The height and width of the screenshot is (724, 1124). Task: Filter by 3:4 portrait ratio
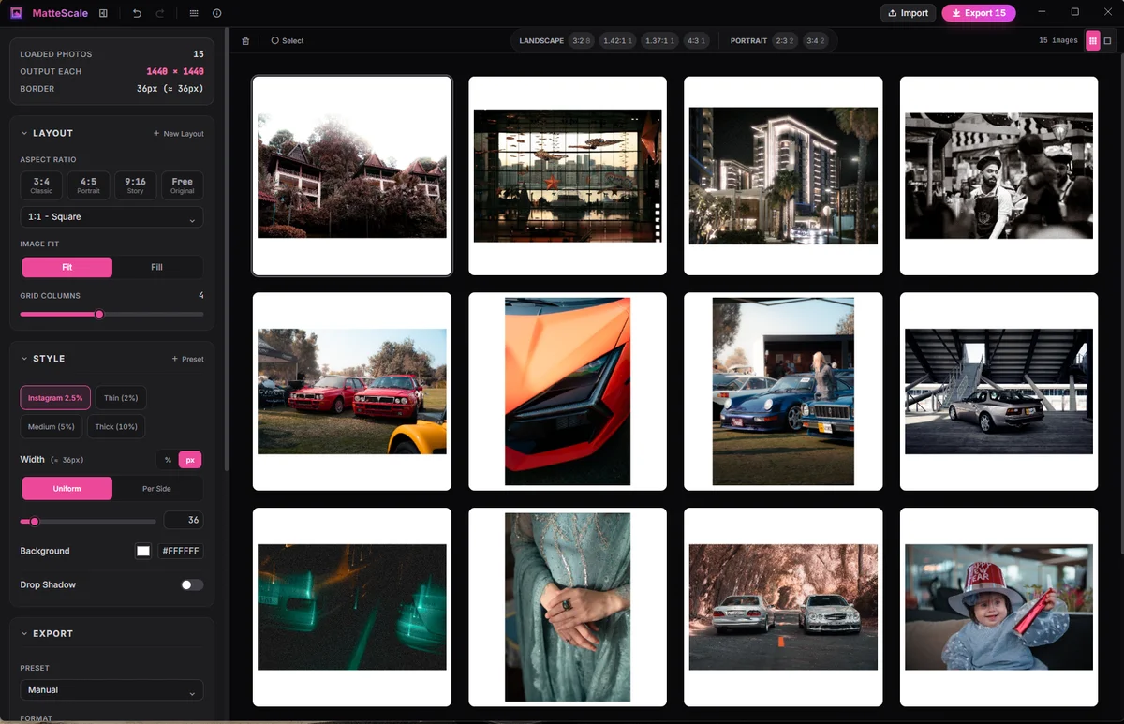815,41
